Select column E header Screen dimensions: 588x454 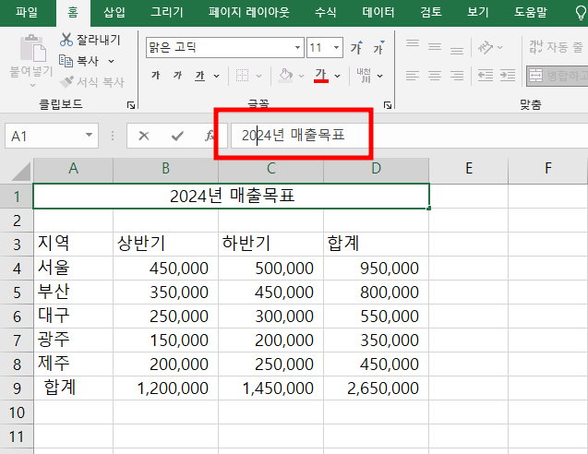tap(469, 168)
